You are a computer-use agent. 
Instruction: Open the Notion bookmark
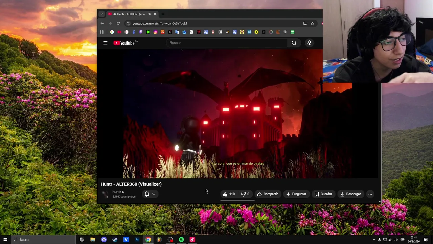[220, 32]
